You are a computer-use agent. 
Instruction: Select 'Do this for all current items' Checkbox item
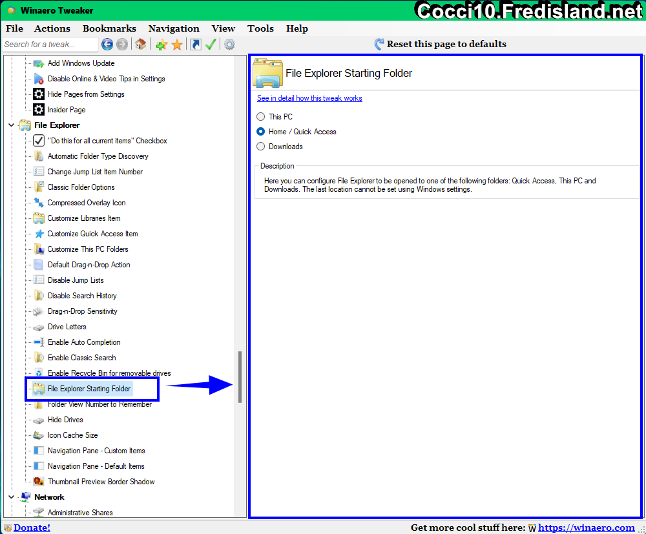[x=107, y=141]
